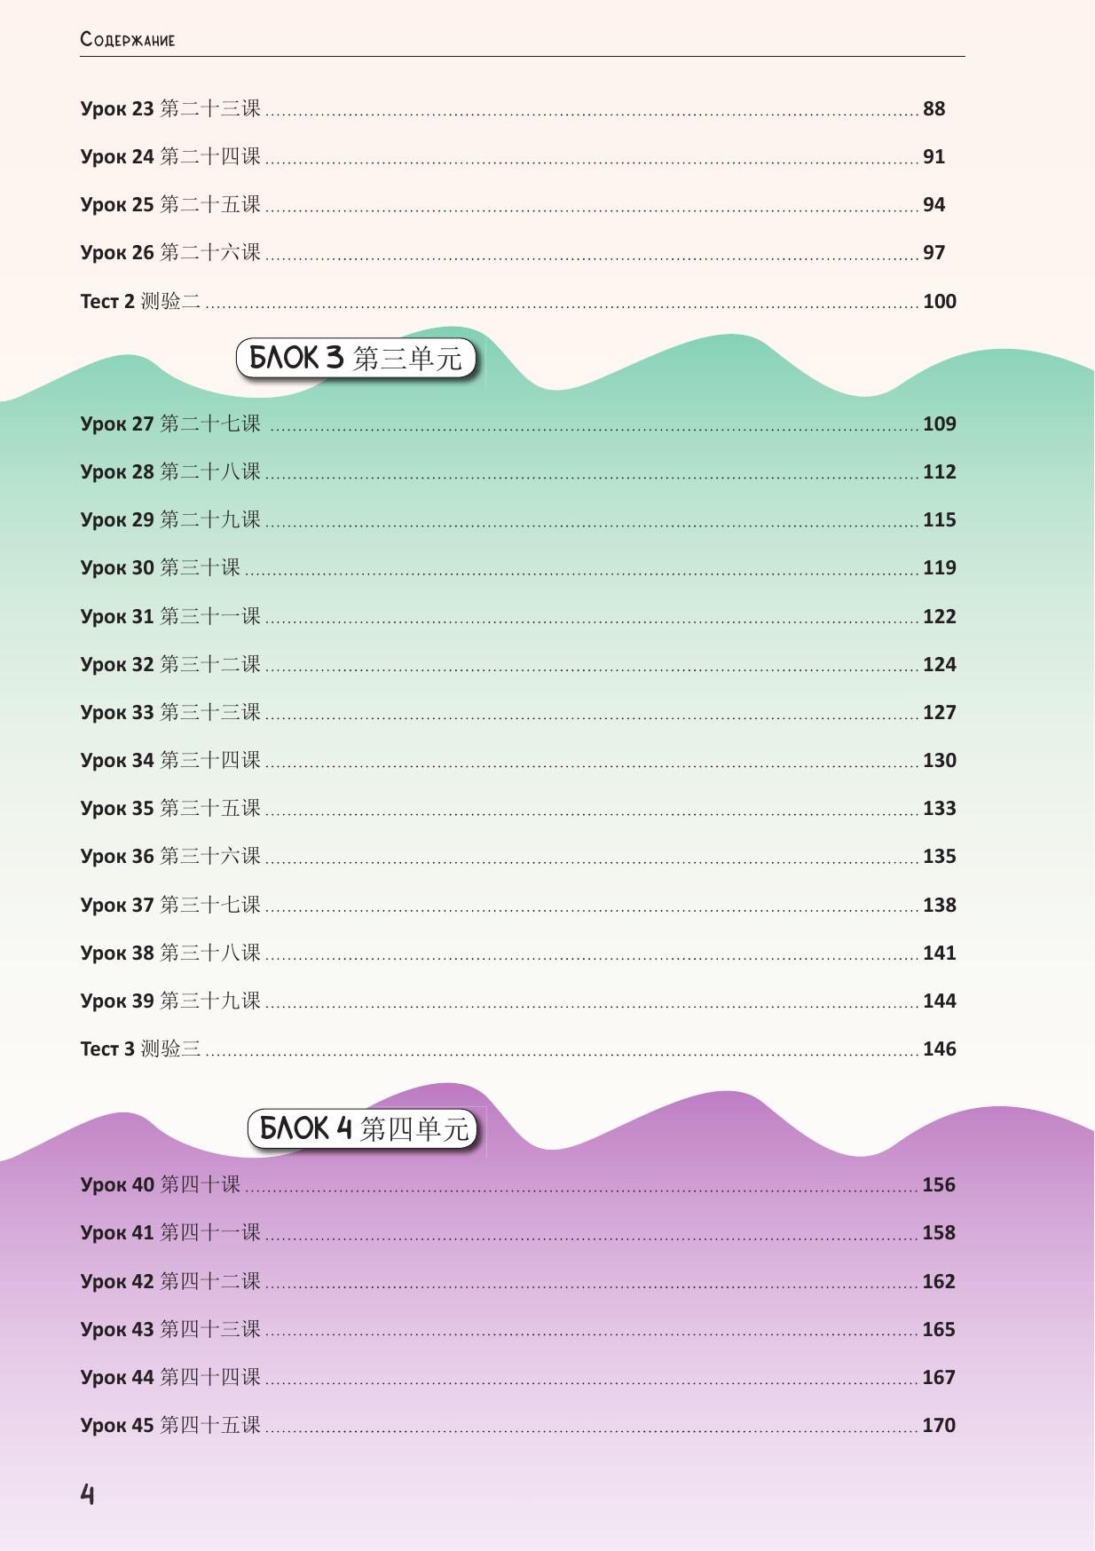Open the Урок 23 contents entry
The width and height of the screenshot is (1095, 1551).
tap(170, 109)
